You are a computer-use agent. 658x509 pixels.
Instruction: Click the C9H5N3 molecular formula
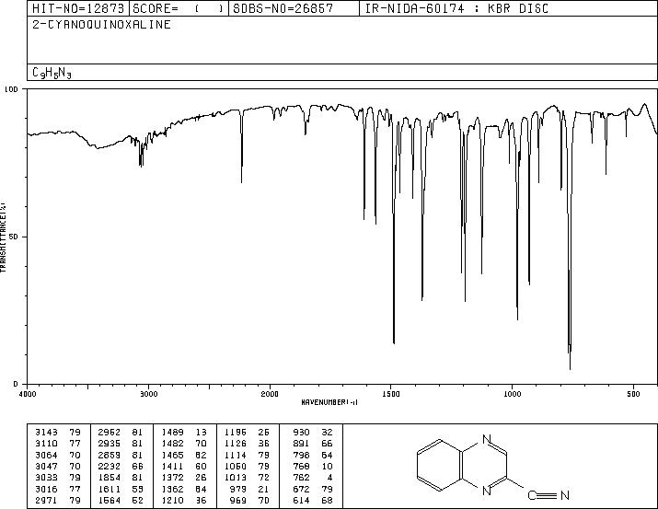click(x=52, y=73)
